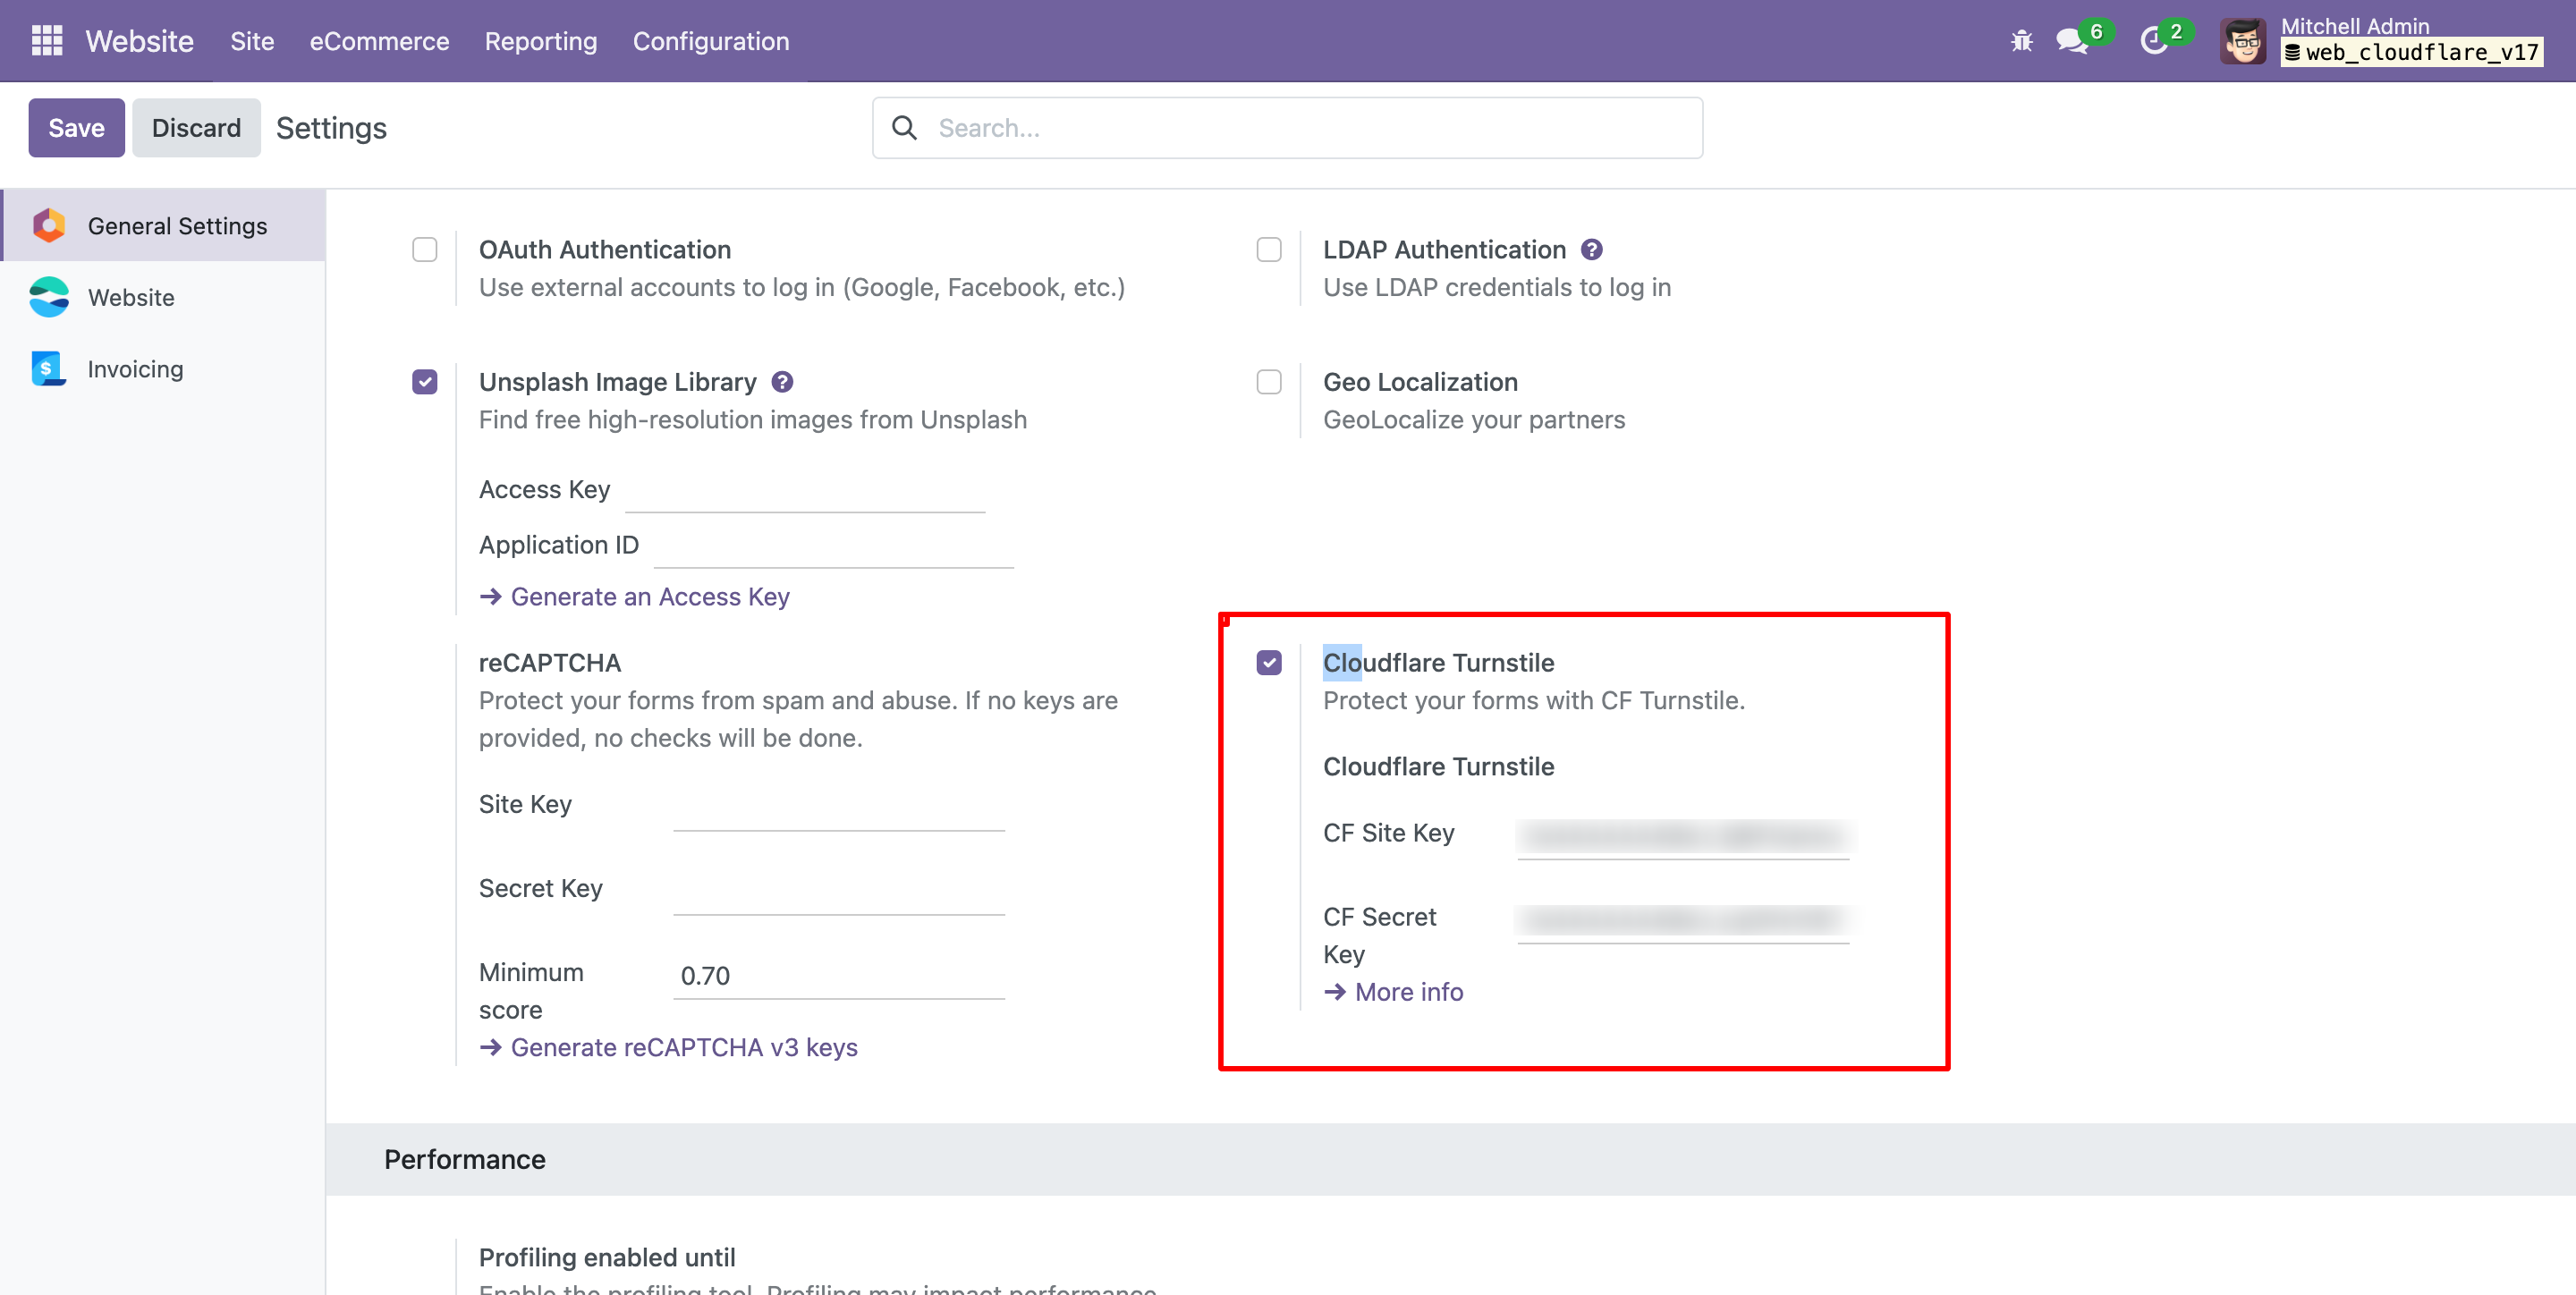Click the LDAP Authentication help icon

(1591, 249)
